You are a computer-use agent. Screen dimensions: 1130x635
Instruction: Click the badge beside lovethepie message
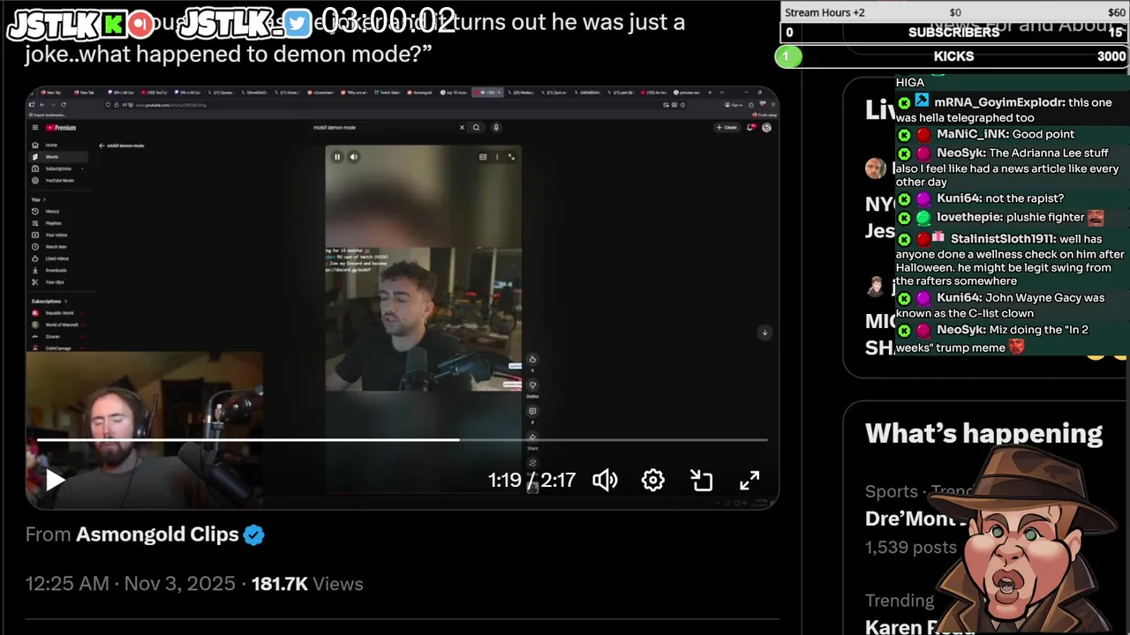(x=923, y=218)
